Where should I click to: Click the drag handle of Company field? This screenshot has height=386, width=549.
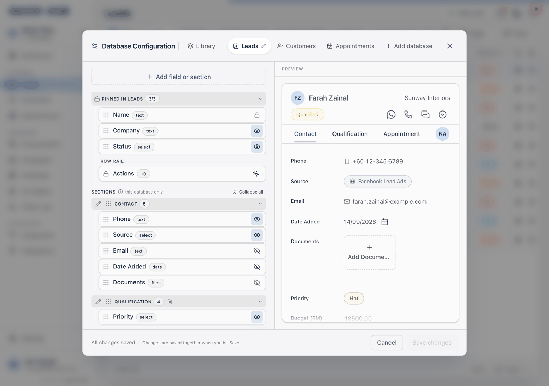106,131
